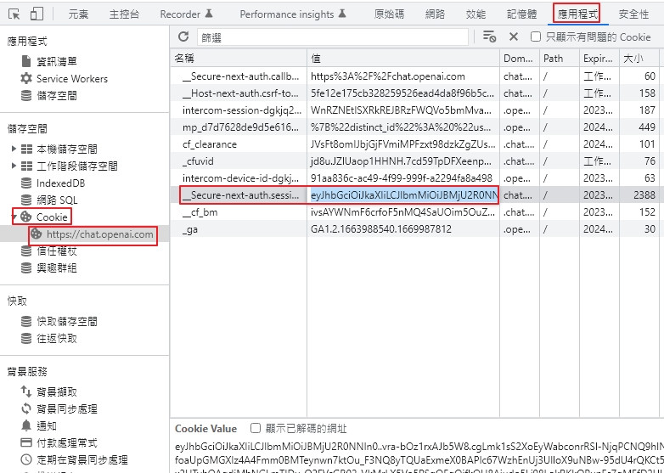The image size is (664, 473).
Task: Select https://chat.openai.com cookie origin
Action: (x=93, y=234)
